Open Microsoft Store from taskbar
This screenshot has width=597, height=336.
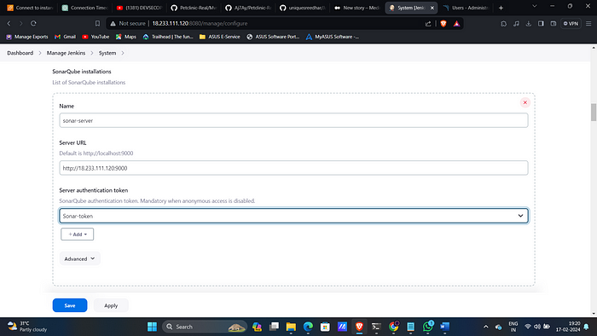[x=325, y=327]
